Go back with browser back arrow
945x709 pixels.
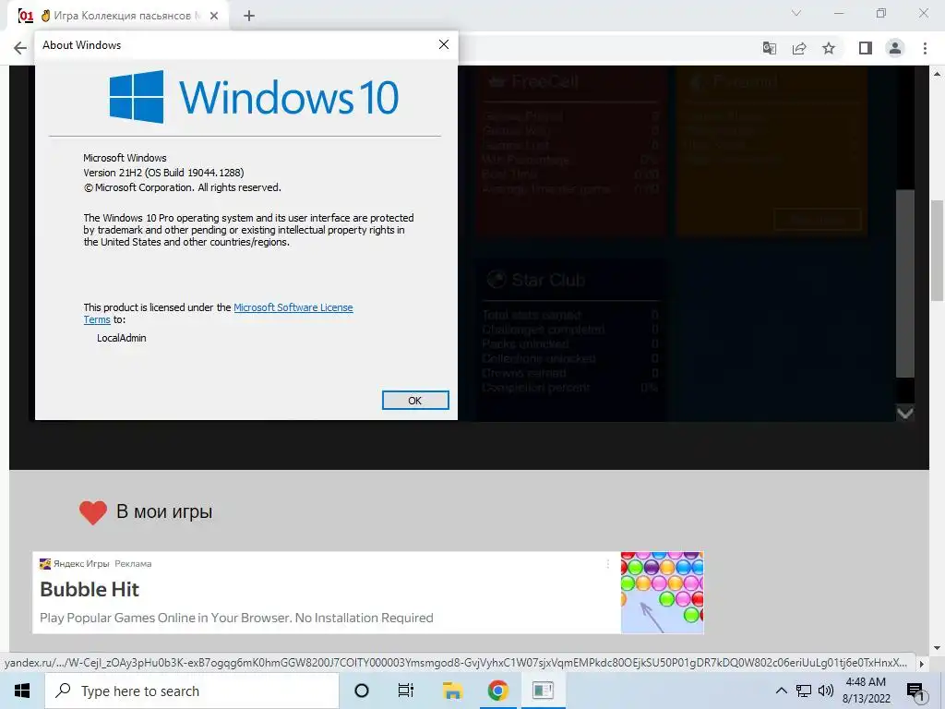pos(20,48)
